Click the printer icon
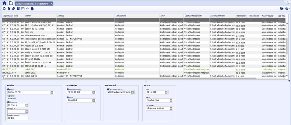The width and height of the screenshot is (291, 125). click(281, 9)
